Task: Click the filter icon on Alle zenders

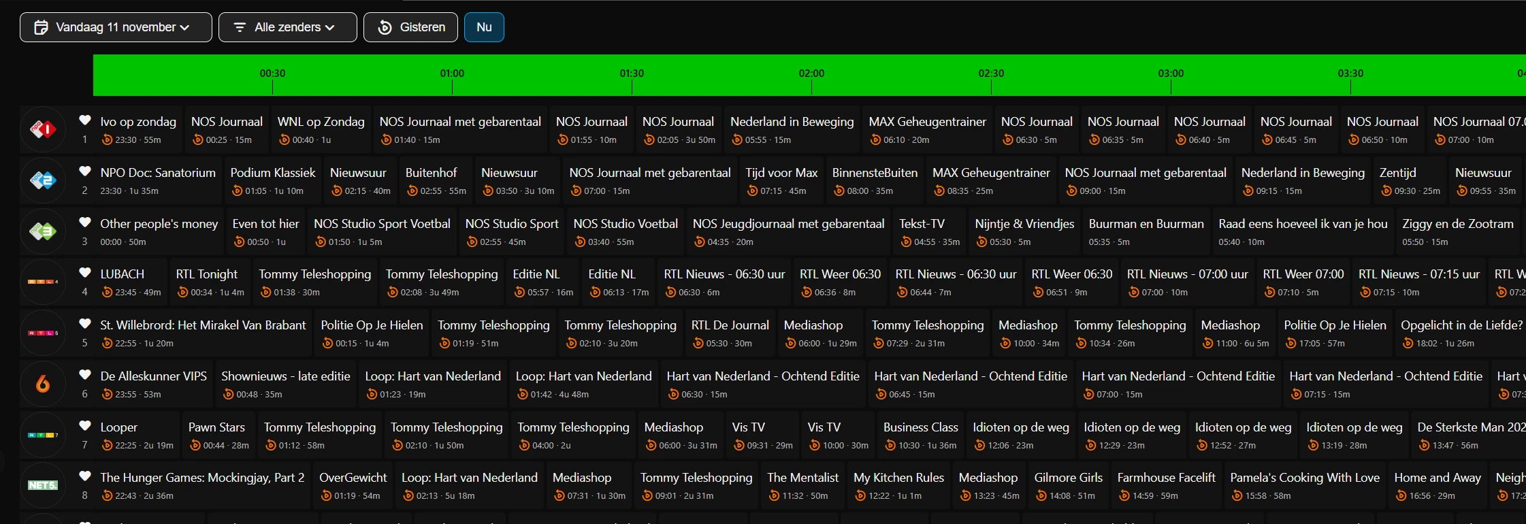Action: 240,27
